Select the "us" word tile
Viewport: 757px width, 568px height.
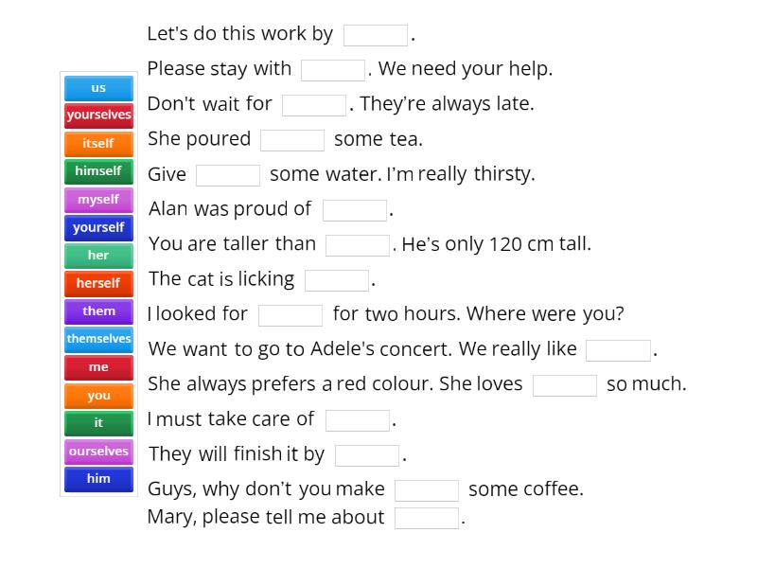(x=97, y=88)
